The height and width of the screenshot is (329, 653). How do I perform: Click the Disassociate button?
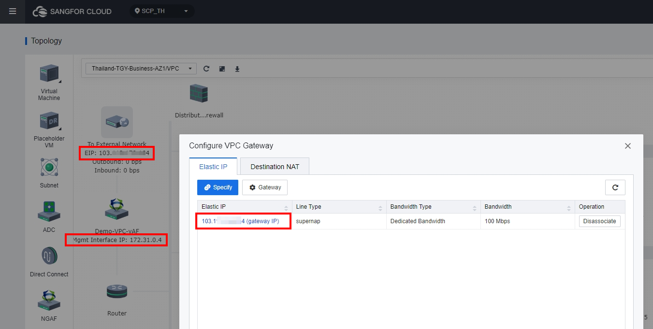pos(599,221)
